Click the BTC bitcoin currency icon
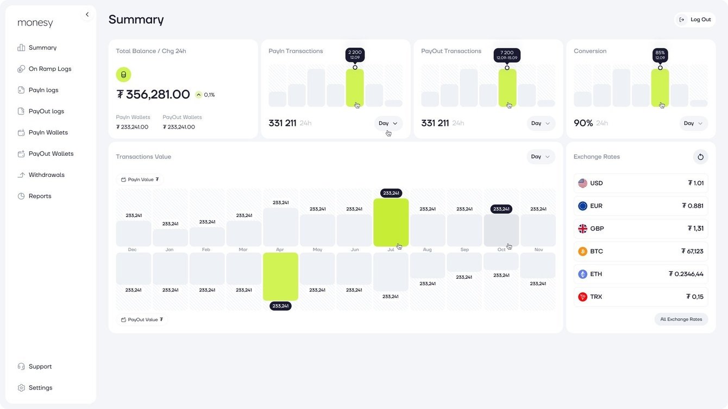This screenshot has width=728, height=409. (x=582, y=252)
